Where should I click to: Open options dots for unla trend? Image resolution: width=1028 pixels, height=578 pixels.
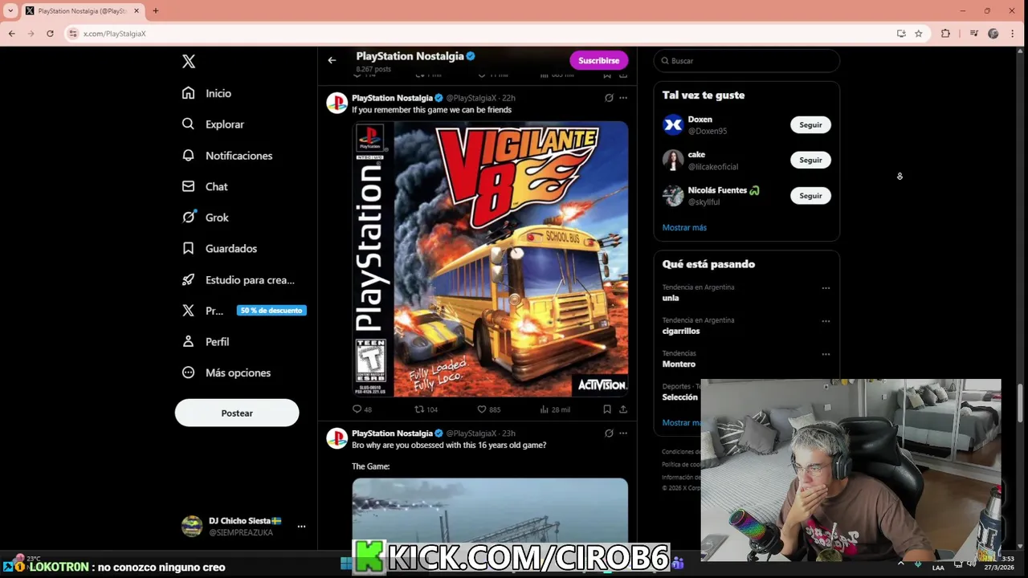point(826,288)
